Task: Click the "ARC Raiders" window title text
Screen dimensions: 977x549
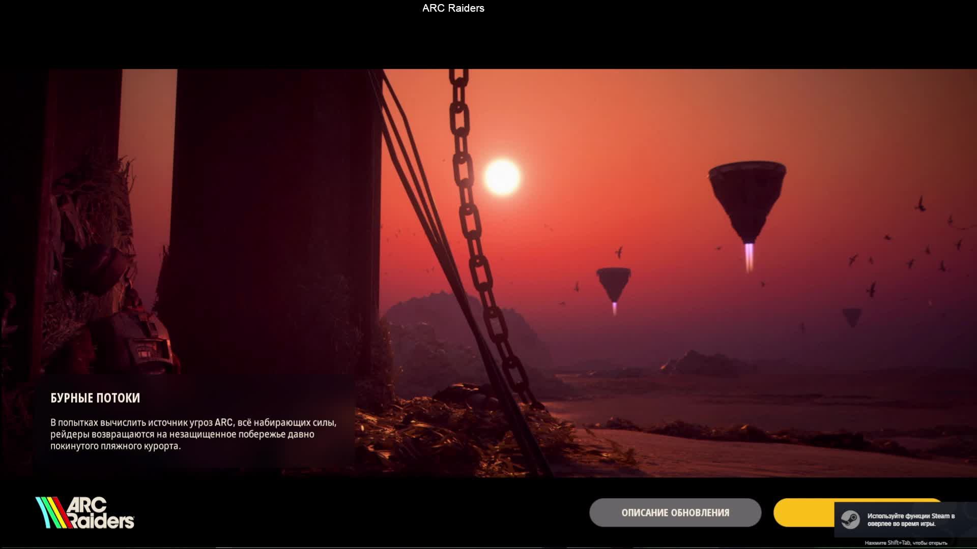Action: 453,8
